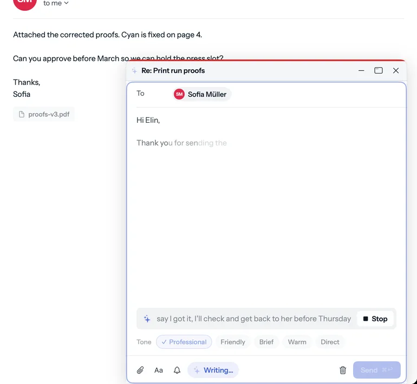Click the 'Tone' label
417x384 pixels.
(x=144, y=342)
